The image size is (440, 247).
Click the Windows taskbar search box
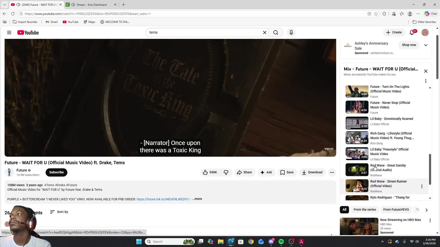coord(169,242)
